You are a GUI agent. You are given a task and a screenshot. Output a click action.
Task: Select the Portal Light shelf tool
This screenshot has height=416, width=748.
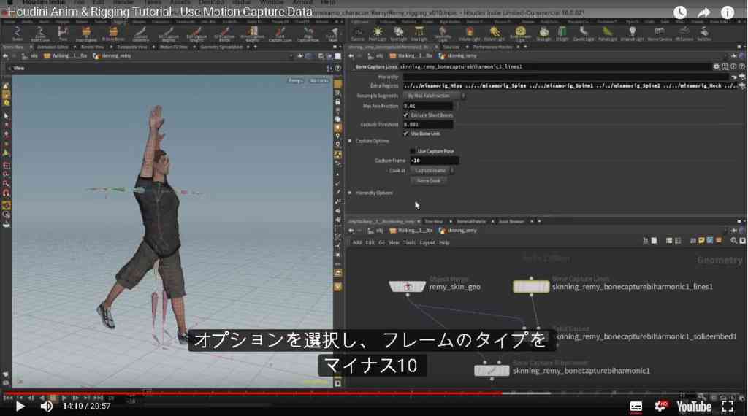pyautogui.click(x=607, y=34)
